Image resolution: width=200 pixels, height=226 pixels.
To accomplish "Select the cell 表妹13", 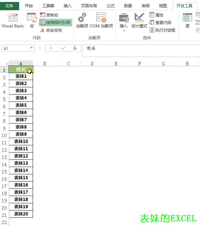I will click(21, 163).
